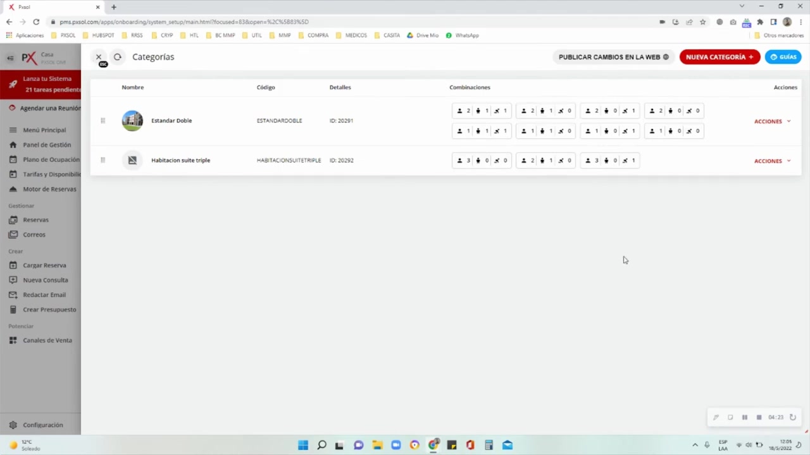810x455 pixels.
Task: Open Plano de Ocupación in sidebar
Action: pos(51,160)
